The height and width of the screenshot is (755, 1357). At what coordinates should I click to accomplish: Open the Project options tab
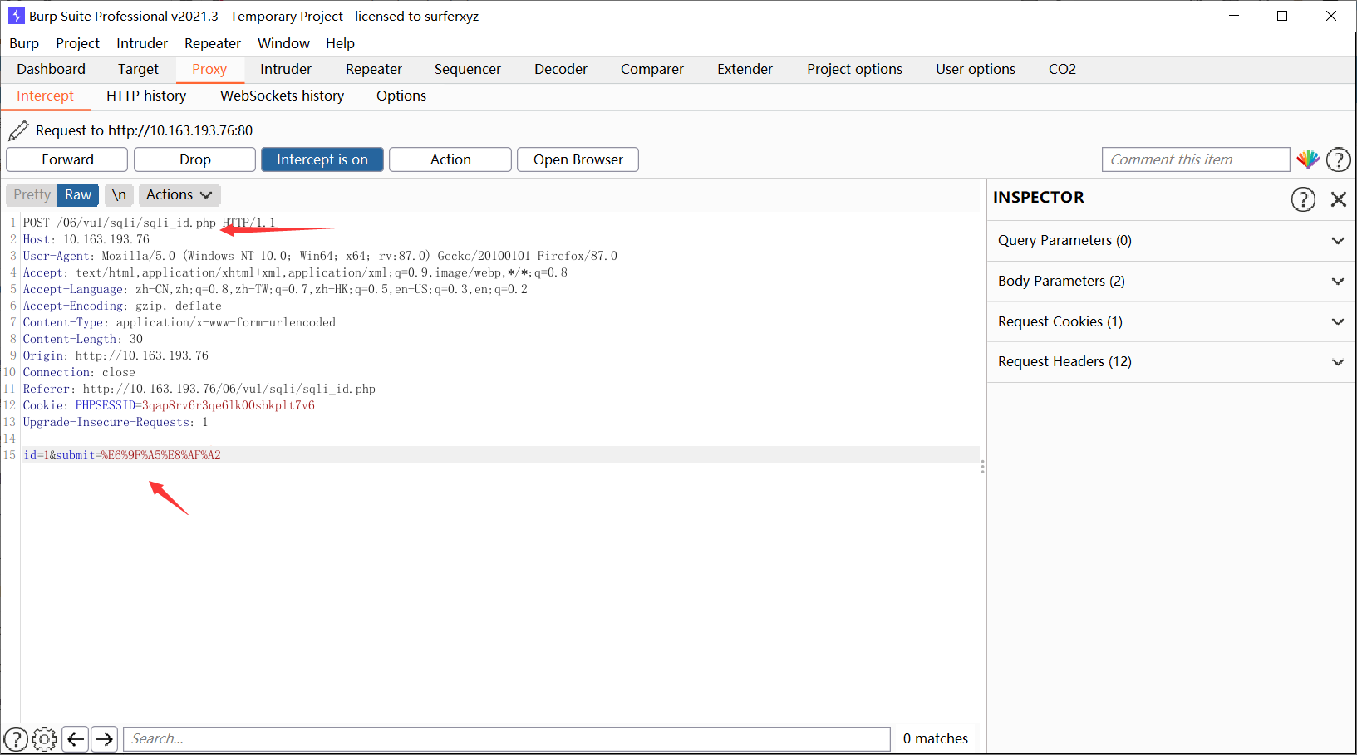coord(854,69)
